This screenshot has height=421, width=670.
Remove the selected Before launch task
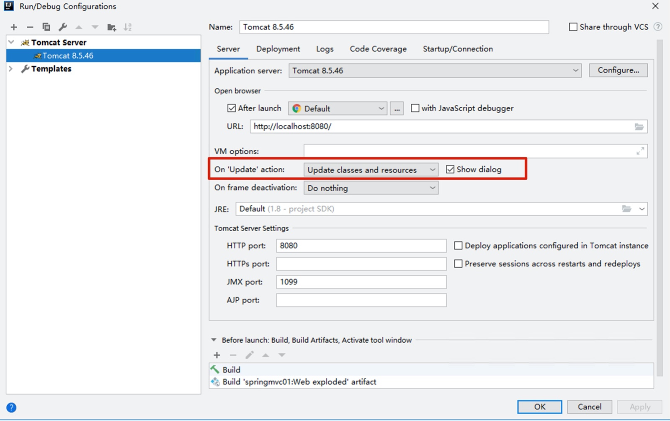point(233,355)
